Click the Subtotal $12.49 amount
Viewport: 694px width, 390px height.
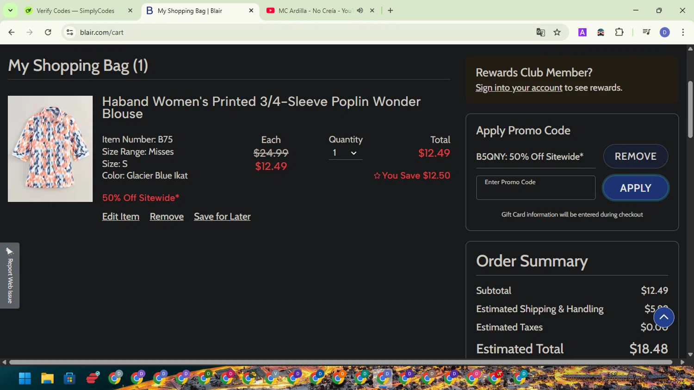[x=654, y=291]
